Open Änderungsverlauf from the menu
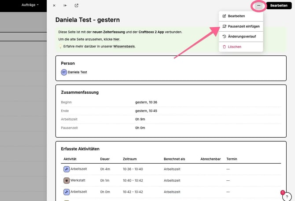 coord(242,37)
